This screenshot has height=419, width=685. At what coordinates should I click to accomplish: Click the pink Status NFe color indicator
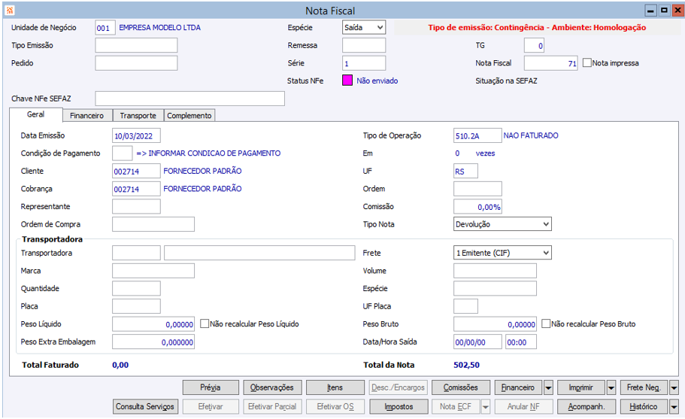click(347, 80)
